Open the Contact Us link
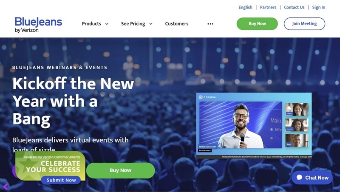Screen dimensions: 340x192 pyautogui.click(x=294, y=7)
